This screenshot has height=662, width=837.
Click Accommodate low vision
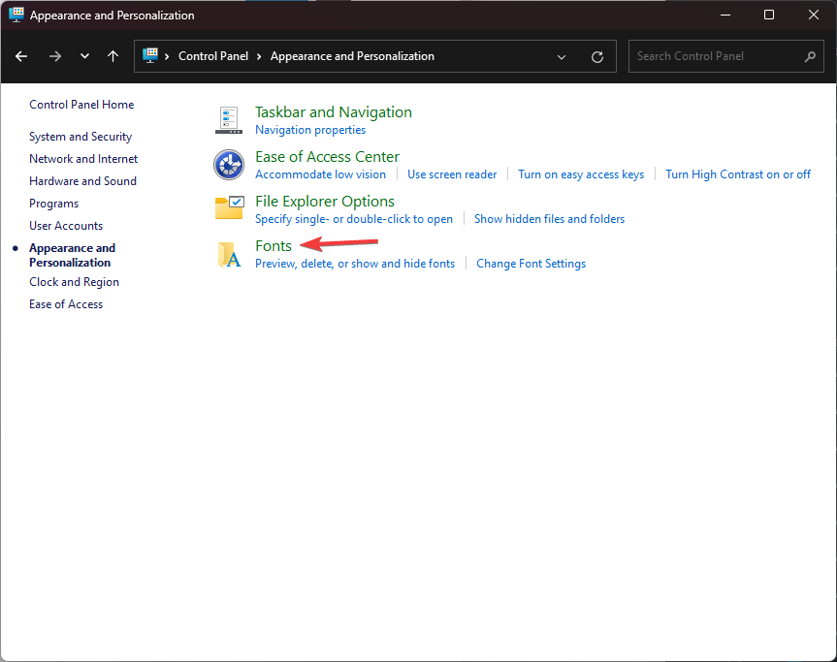(x=320, y=174)
